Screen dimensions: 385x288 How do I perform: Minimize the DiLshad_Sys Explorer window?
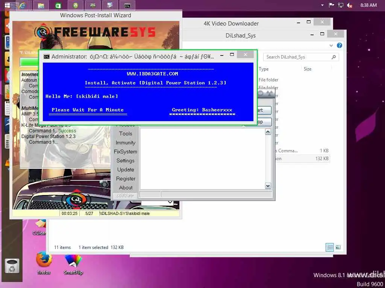312,34
